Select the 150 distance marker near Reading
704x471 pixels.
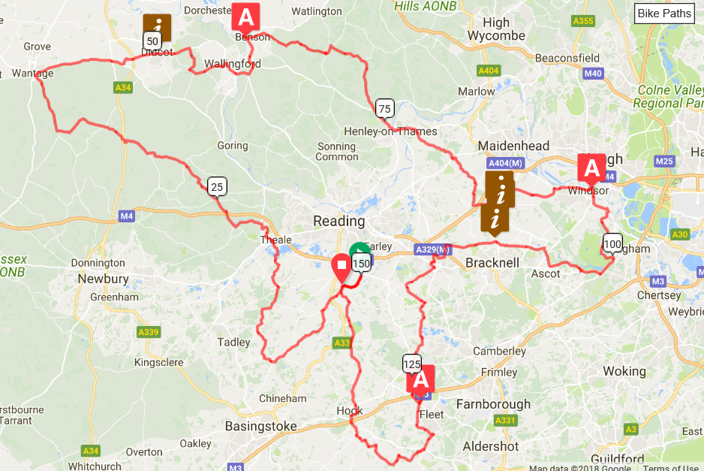tap(362, 264)
